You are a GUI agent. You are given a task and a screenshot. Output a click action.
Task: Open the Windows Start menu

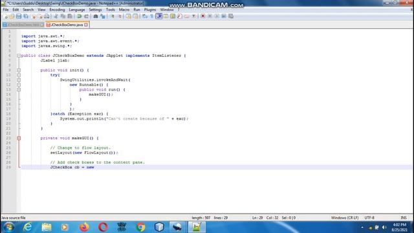tap(8, 227)
